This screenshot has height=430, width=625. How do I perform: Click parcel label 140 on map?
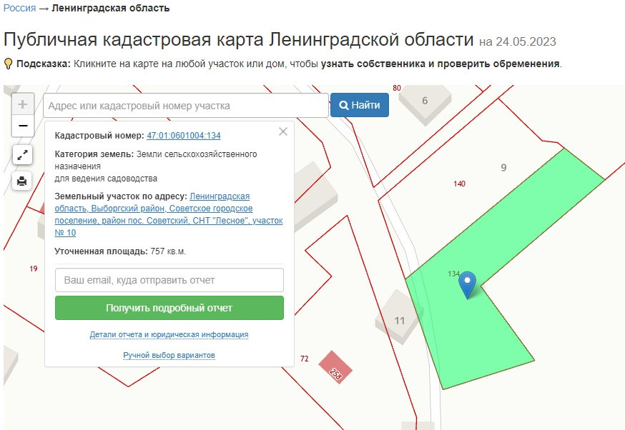(459, 184)
